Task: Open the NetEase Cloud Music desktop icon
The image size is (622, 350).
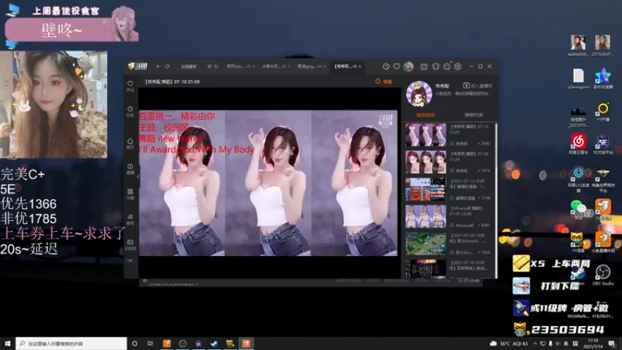Action: [578, 144]
